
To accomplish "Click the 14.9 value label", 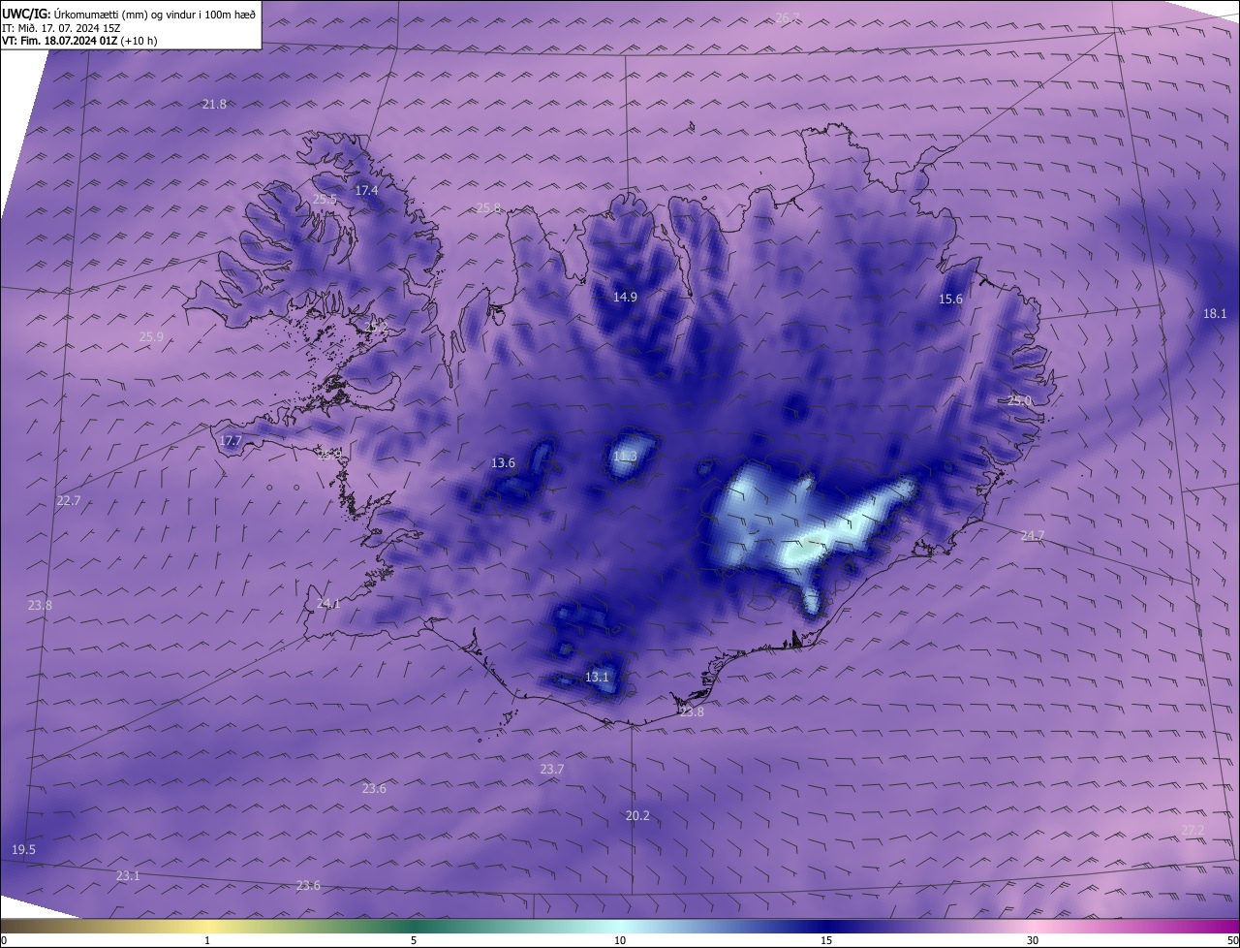I will pyautogui.click(x=625, y=298).
